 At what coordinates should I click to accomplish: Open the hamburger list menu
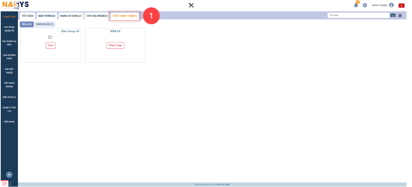[x=400, y=15]
